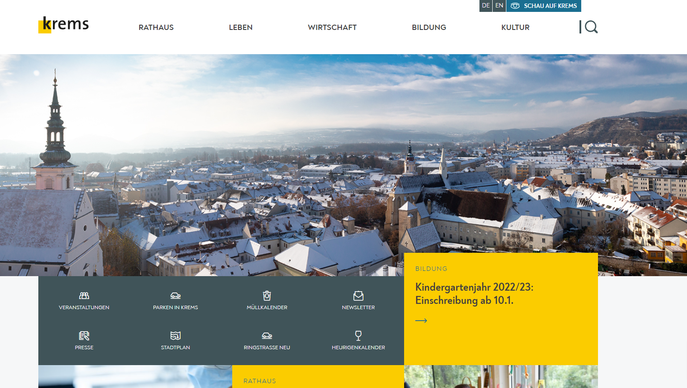Screen dimensions: 687x388
Task: Open the blue-toned photo tile below Presse
Action: click(135, 377)
